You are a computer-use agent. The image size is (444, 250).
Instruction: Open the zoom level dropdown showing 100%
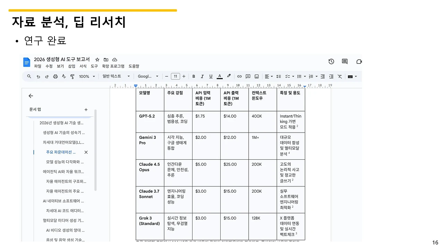[x=86, y=76]
